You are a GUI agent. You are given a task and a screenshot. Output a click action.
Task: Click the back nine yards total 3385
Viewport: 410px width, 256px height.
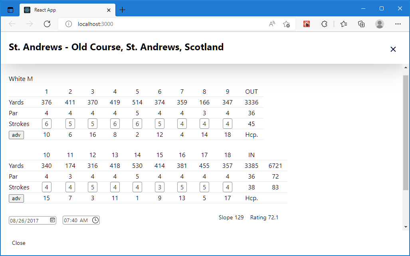251,166
